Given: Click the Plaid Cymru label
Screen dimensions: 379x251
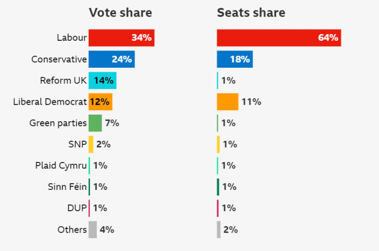Looking at the screenshot, I should tap(61, 166).
